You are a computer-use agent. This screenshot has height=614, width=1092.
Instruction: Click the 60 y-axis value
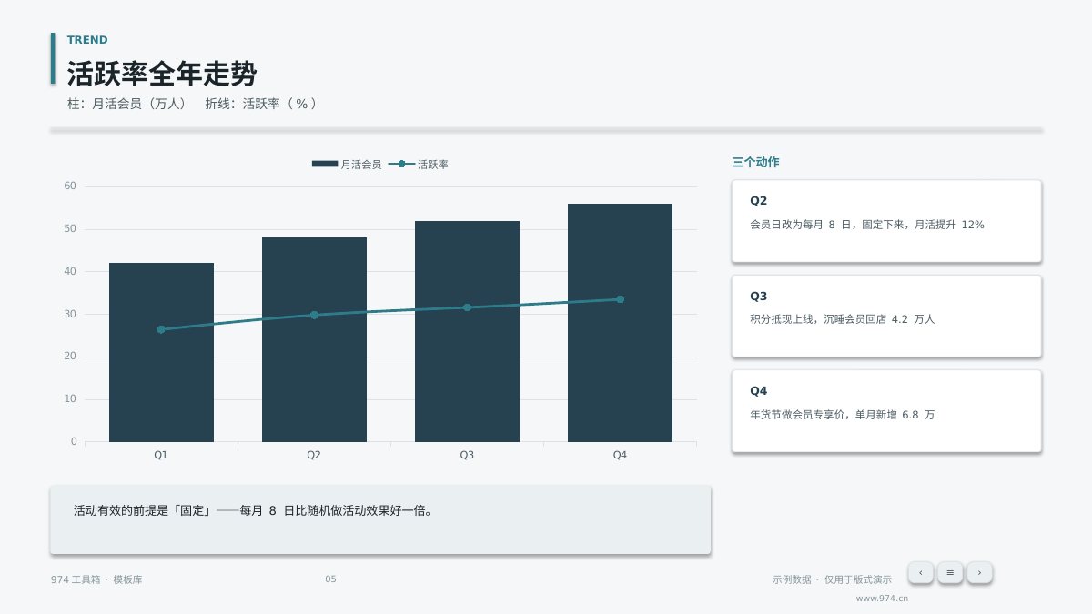pos(70,186)
